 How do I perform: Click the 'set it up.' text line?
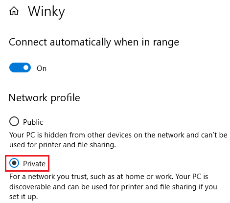pyautogui.click(x=23, y=197)
